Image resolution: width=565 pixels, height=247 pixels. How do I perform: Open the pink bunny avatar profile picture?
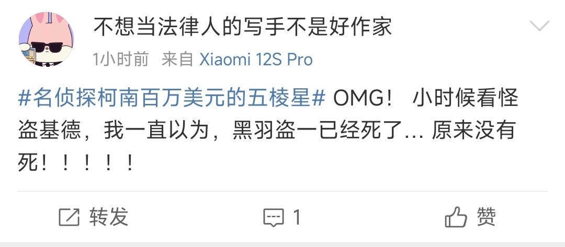point(46,39)
